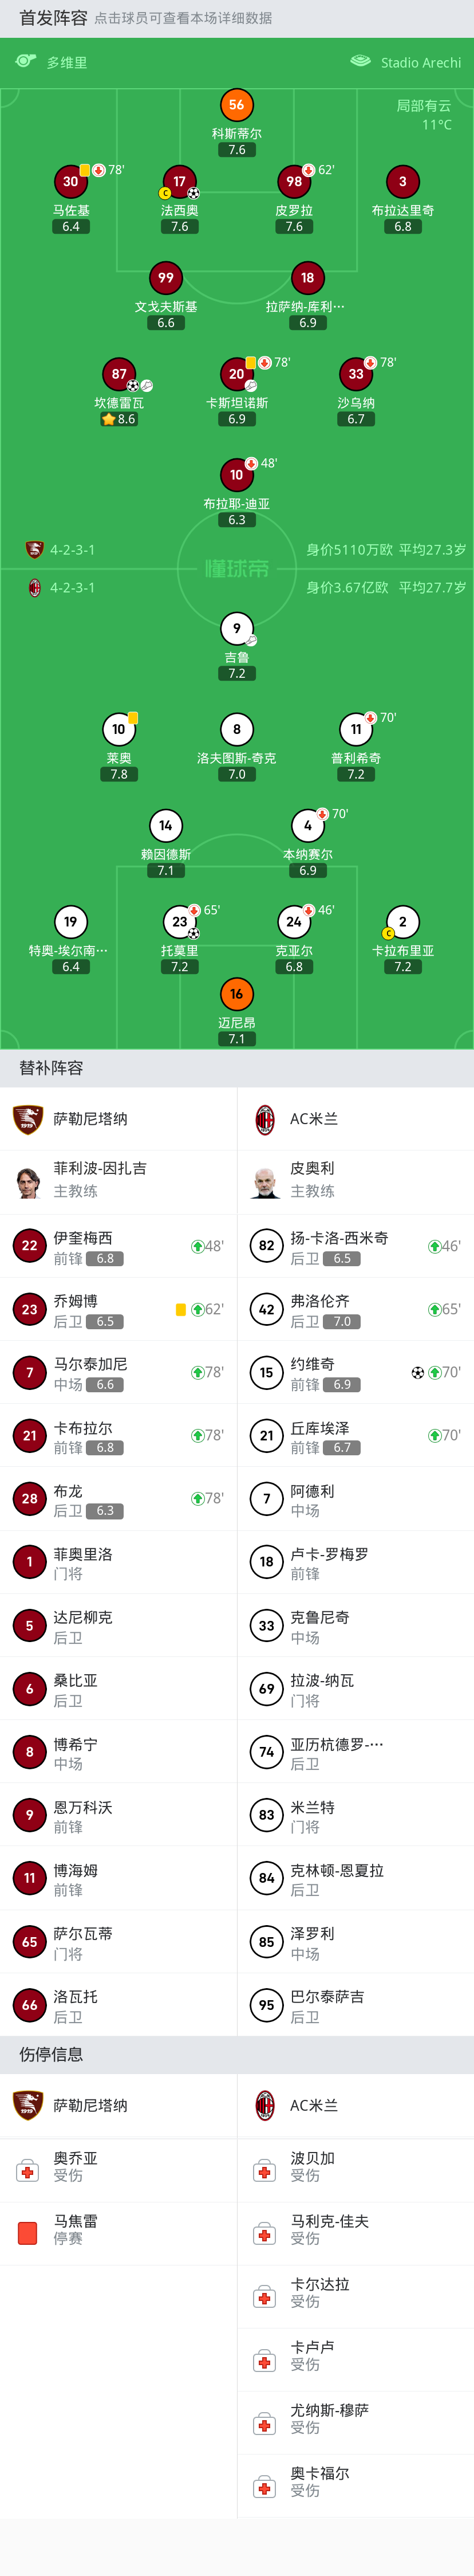Select substitute 约维奇 number 15 row
The height and width of the screenshot is (2576, 474).
point(356,1372)
